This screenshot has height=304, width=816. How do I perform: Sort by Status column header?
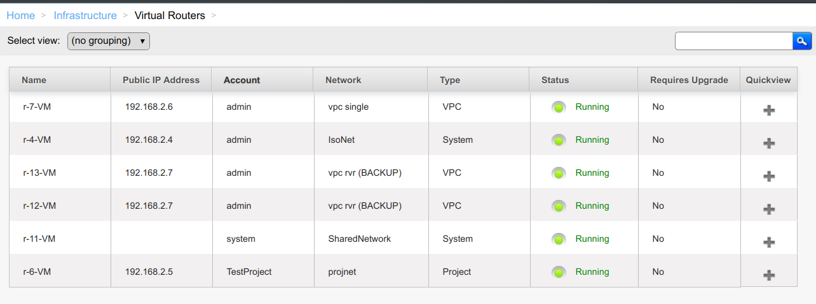tap(555, 80)
